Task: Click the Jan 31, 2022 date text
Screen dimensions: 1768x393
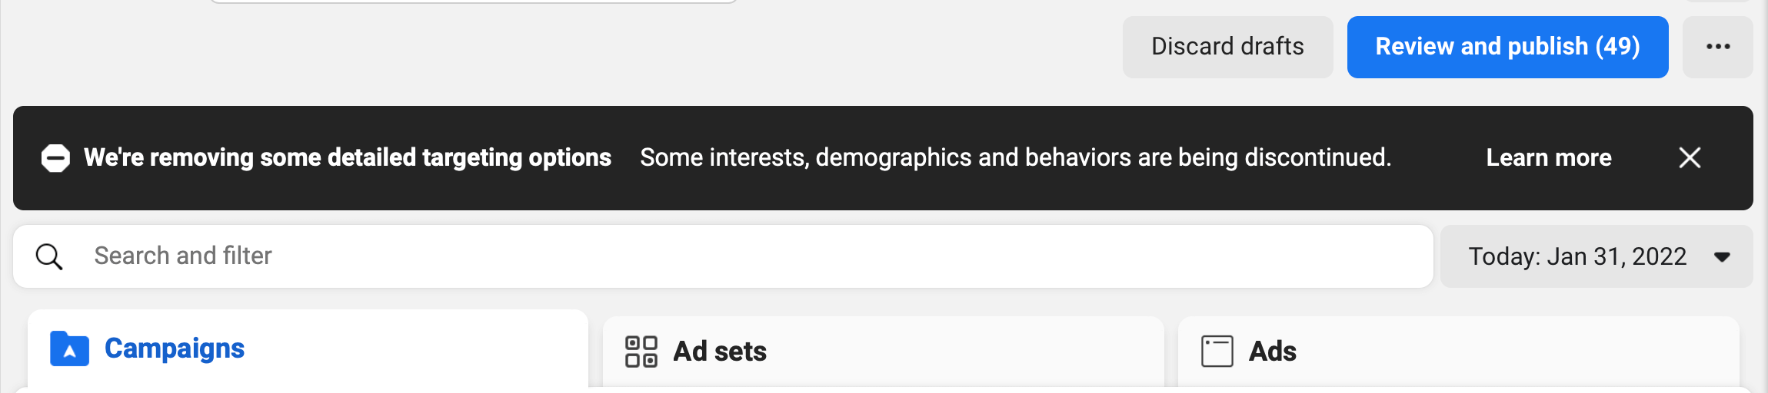Action: [1616, 256]
